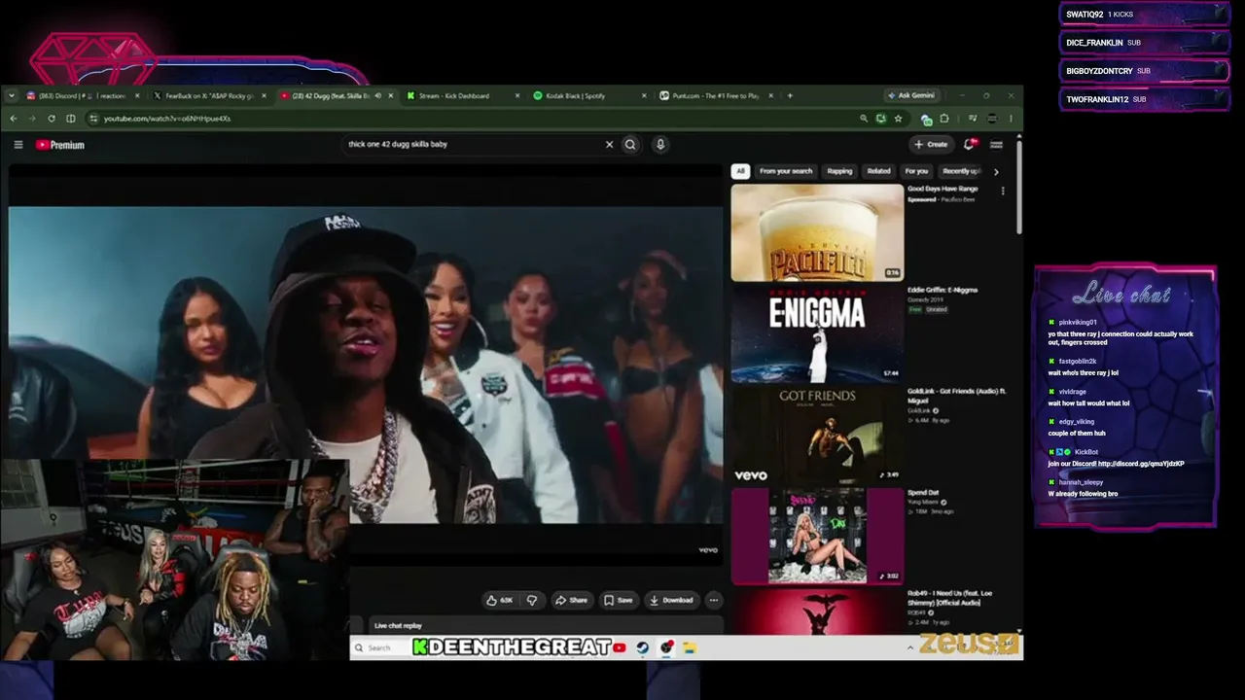Open the GoldLink Got Friends thumbnail
This screenshot has height=700, width=1245.
pos(817,435)
